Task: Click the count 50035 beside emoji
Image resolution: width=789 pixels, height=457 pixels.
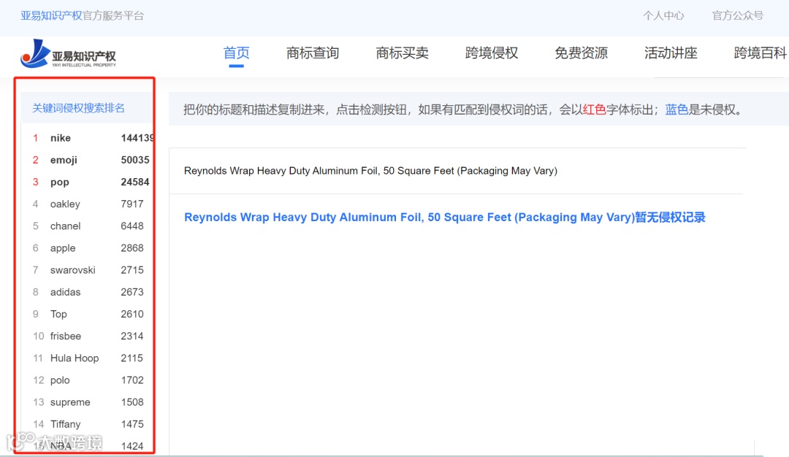Action: pos(135,160)
